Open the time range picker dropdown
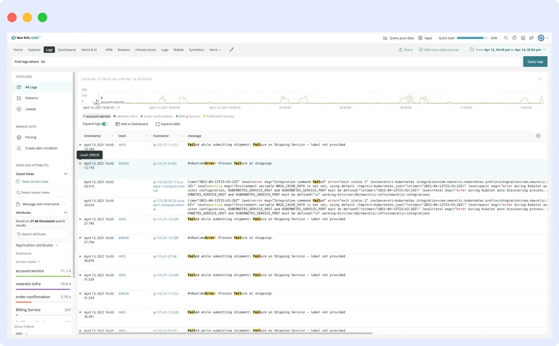559x346 pixels. point(507,50)
